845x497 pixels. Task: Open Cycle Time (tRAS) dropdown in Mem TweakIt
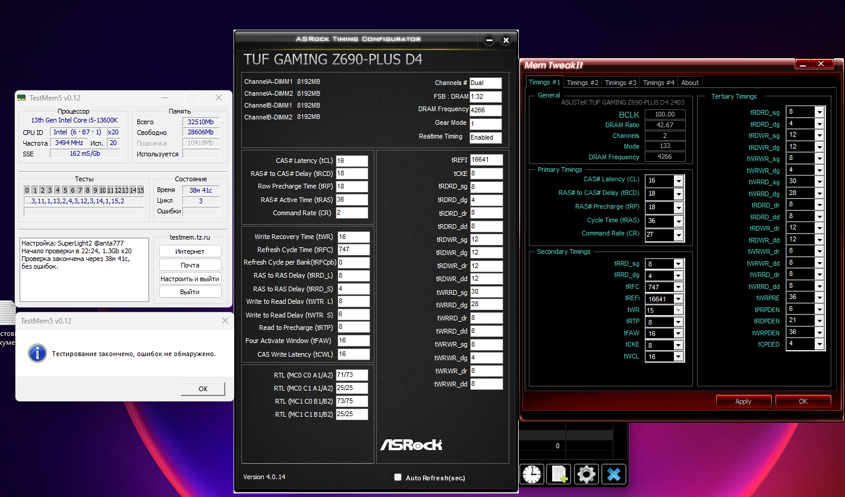[679, 221]
